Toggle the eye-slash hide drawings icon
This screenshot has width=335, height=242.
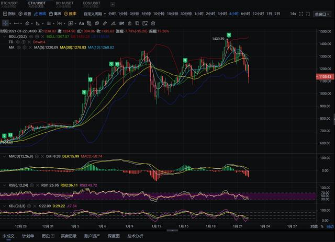click(x=97, y=24)
